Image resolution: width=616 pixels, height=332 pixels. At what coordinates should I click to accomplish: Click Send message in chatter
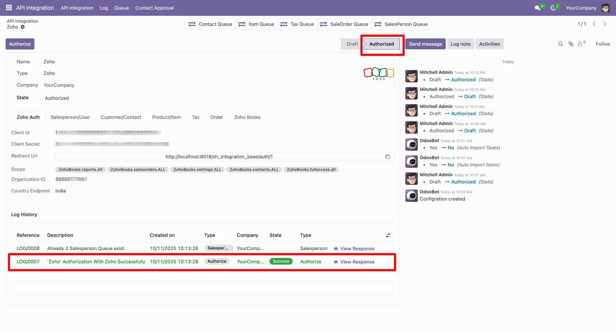coord(425,44)
